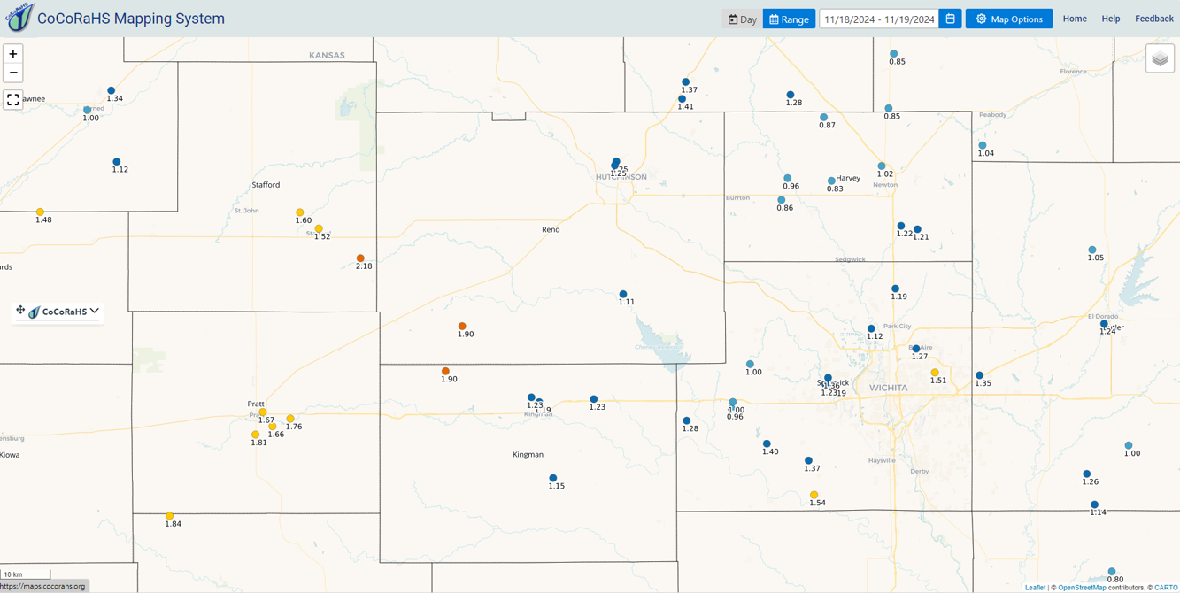The height and width of the screenshot is (593, 1180).
Task: Open the Map Options panel
Action: 1008,18
